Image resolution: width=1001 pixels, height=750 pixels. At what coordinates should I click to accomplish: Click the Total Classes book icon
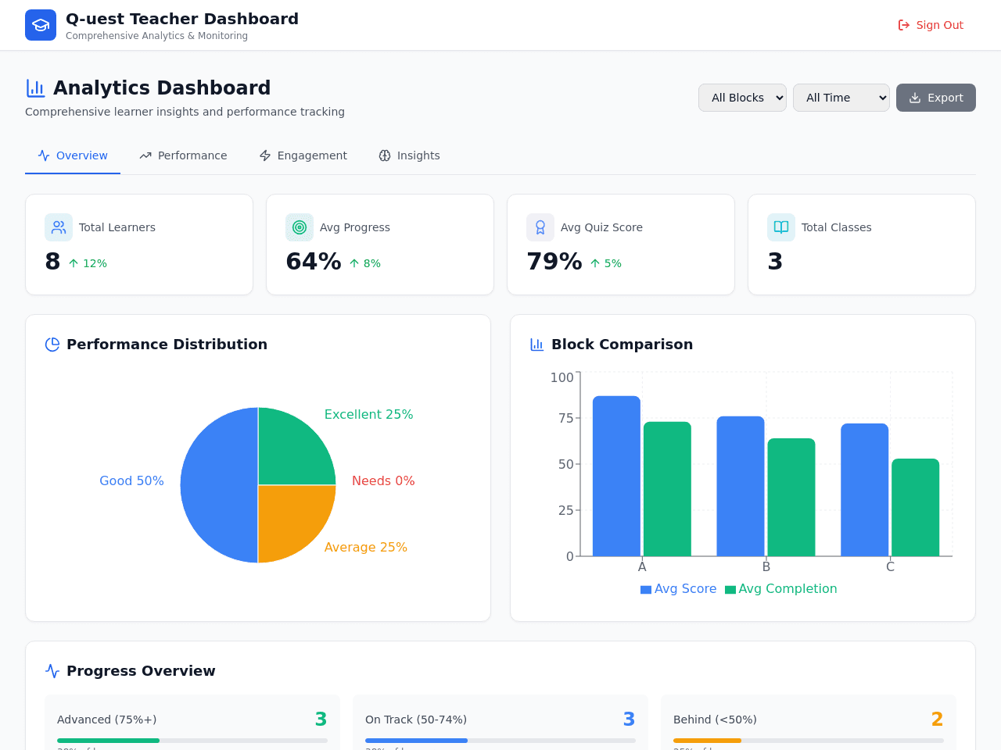click(x=781, y=227)
